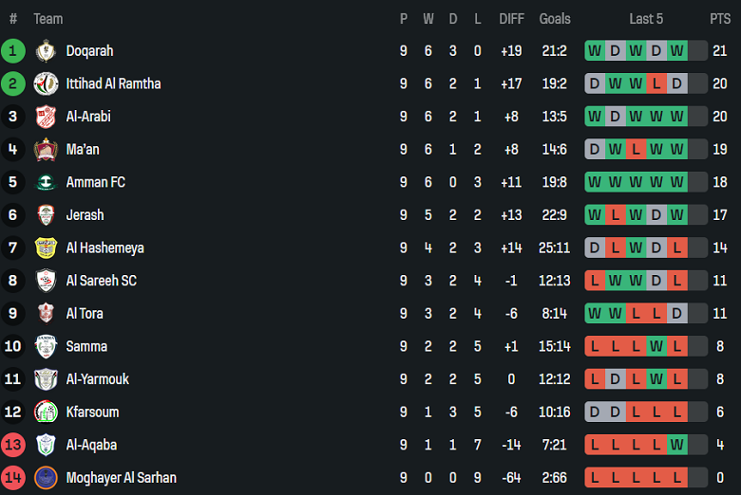
Task: Open the Al Sareeh SC team link
Action: pyautogui.click(x=101, y=281)
